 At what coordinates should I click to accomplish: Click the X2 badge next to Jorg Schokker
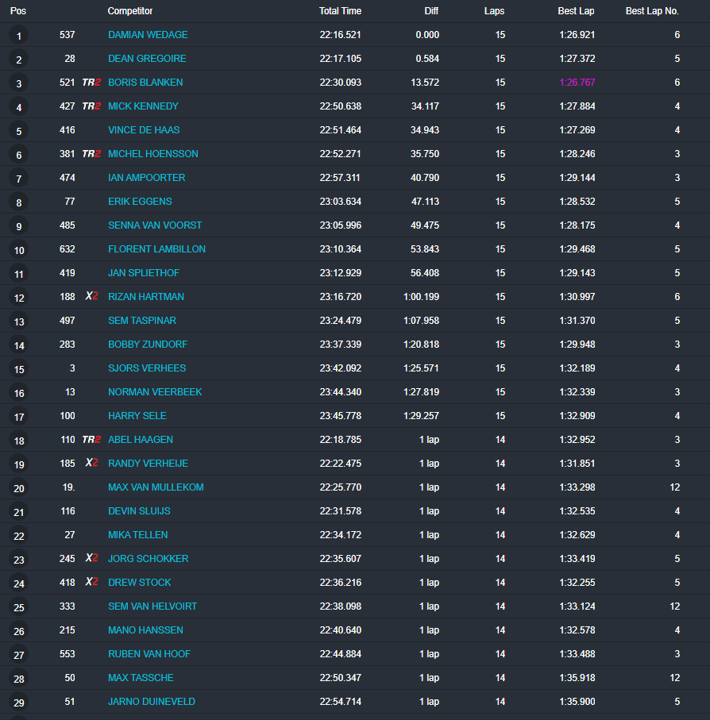coord(91,559)
